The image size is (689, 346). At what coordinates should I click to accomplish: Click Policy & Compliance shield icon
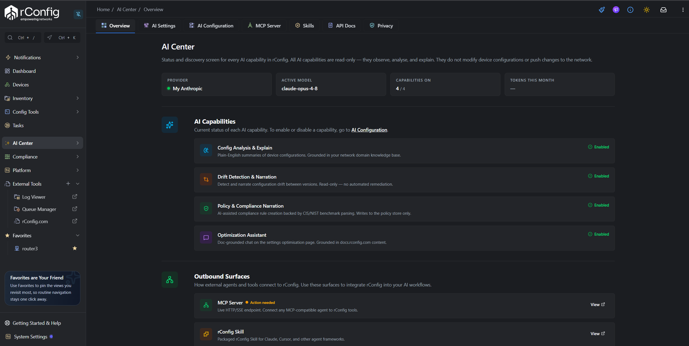point(206,208)
